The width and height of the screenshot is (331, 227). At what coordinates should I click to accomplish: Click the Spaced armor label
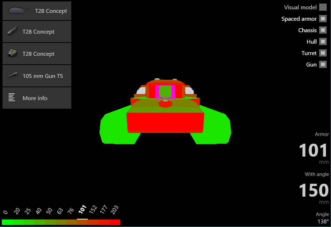[x=299, y=19]
